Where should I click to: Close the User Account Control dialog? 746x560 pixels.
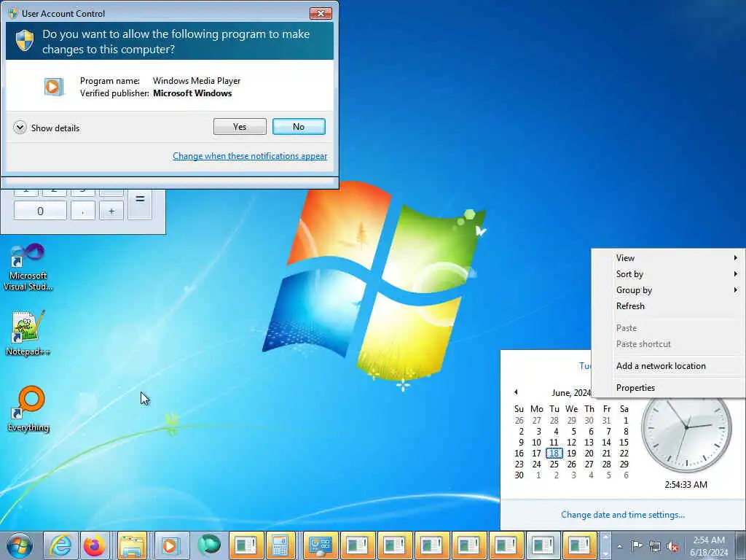point(321,13)
